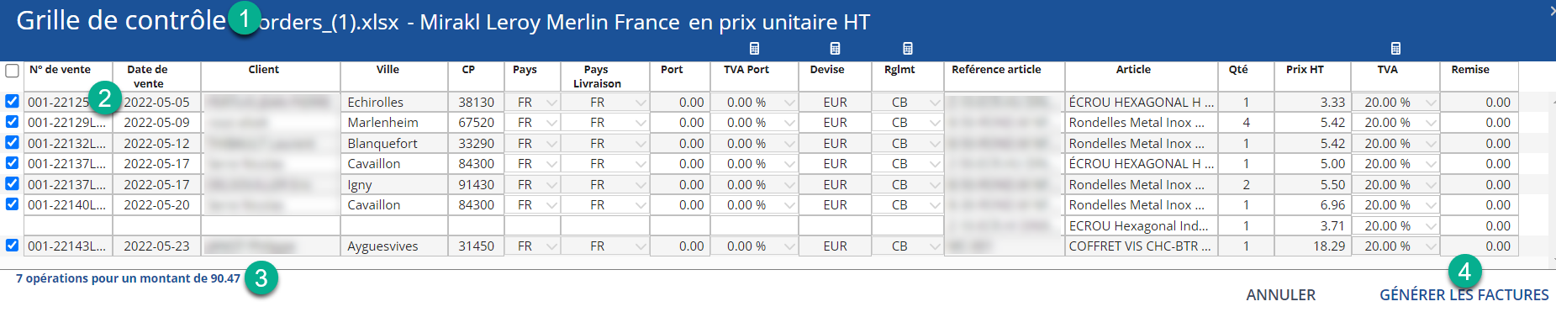Click the Article column header

tap(1133, 70)
